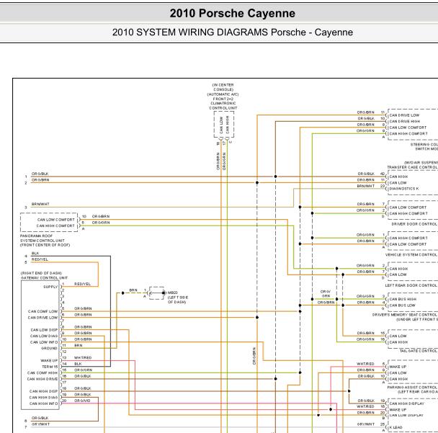Click the "2010 Porsche Cayenne" title heading
This screenshot has height=433, width=438.
point(233,14)
